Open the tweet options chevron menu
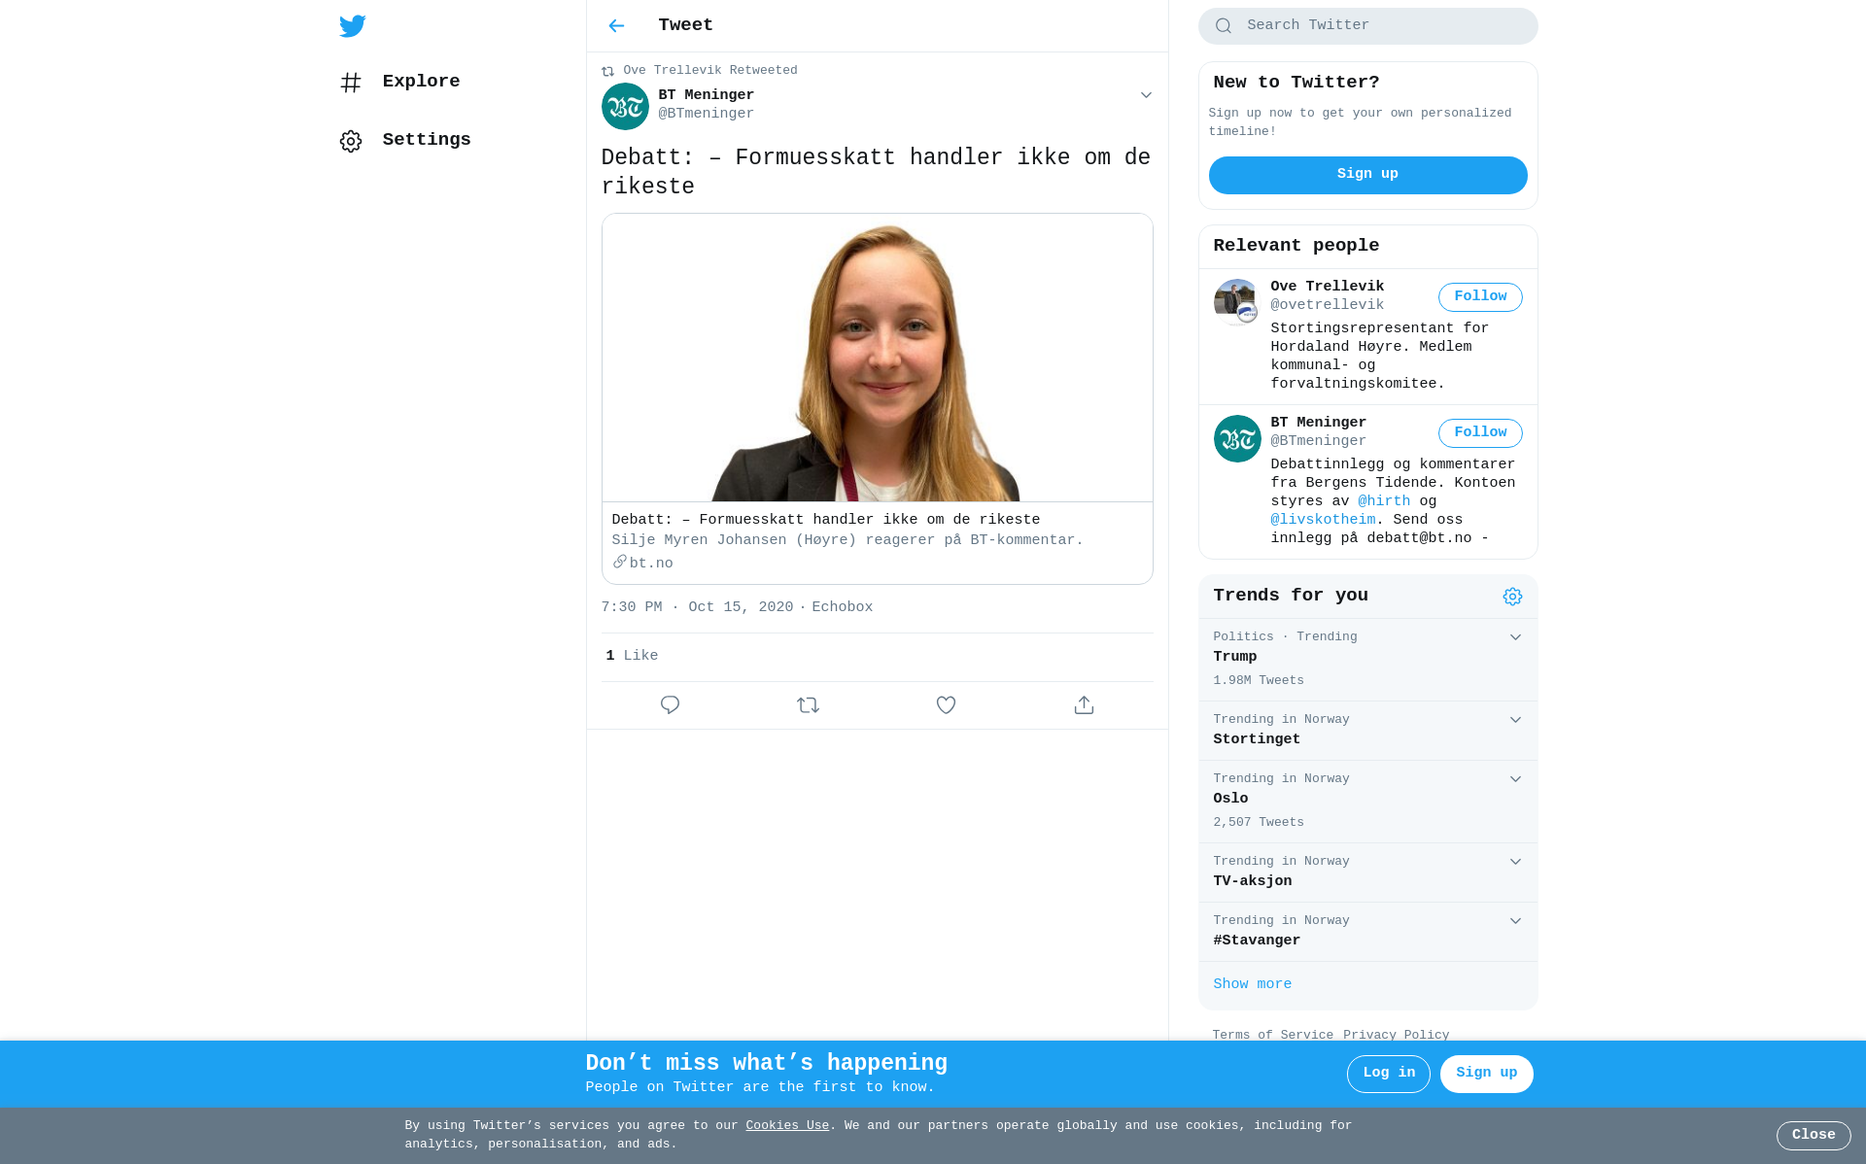Image resolution: width=1866 pixels, height=1164 pixels. click(1146, 95)
